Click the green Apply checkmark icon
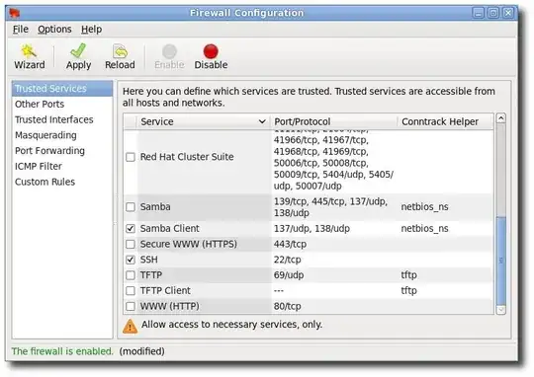 (78, 50)
